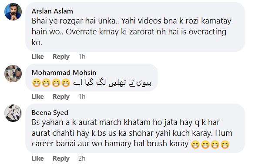Reply to Mohammad Mohsin's comment
The width and height of the screenshot is (265, 165).
coord(61,97)
